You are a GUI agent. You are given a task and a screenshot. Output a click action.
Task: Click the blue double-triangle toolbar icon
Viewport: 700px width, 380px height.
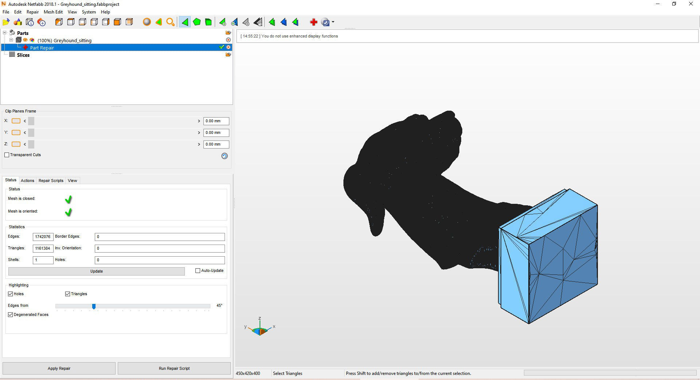[x=284, y=22]
